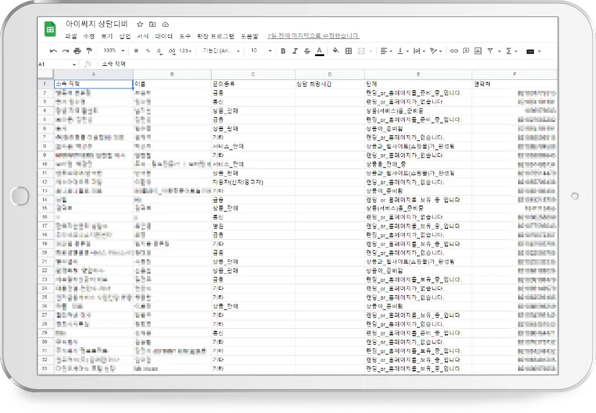Open horizontal align dropdown

click(386, 51)
